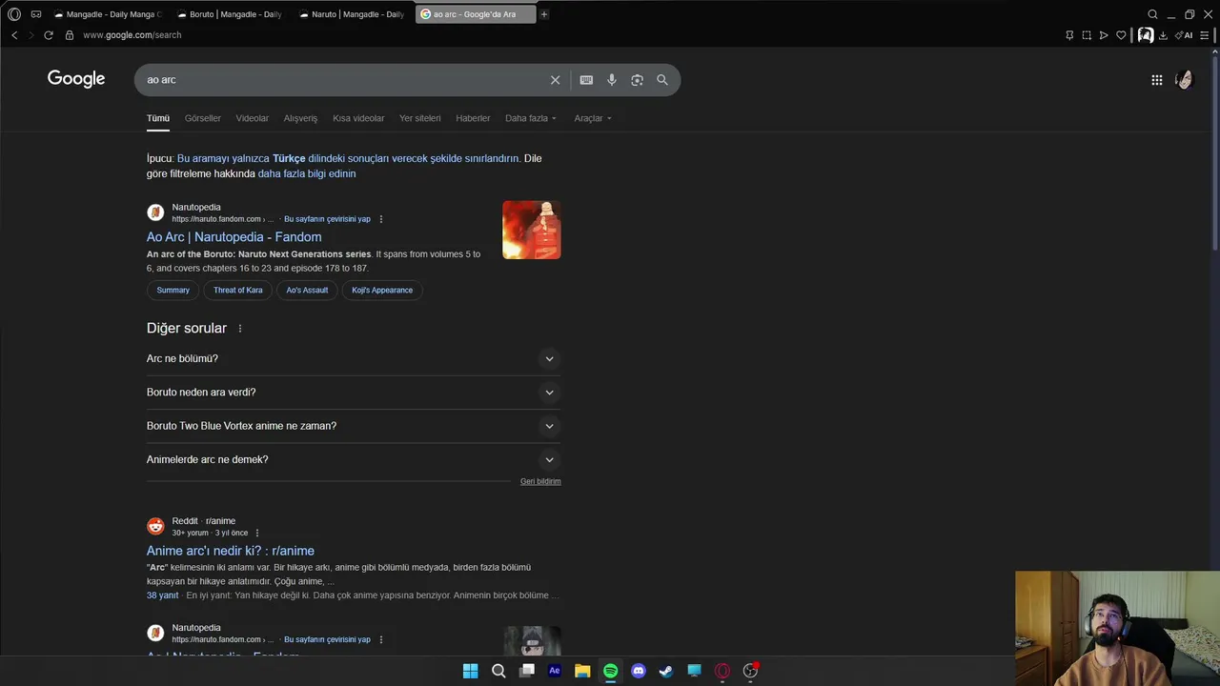
Task: Add page to bookmarks with heart icon
Action: [x=1121, y=35]
